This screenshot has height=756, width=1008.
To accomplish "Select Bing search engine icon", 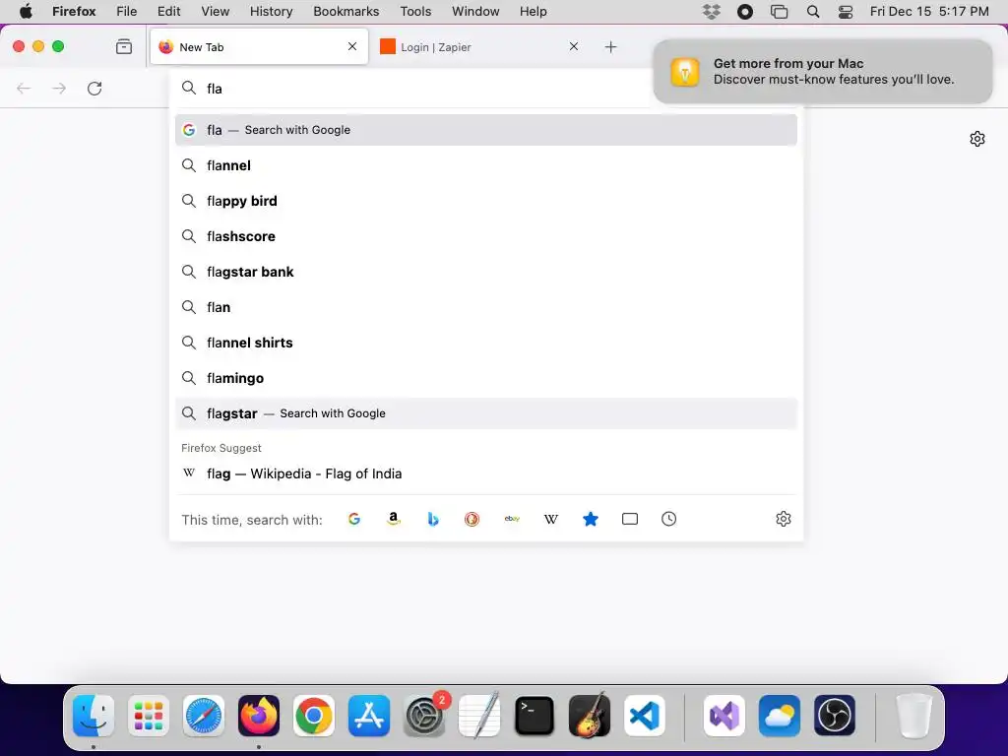I will [x=433, y=519].
